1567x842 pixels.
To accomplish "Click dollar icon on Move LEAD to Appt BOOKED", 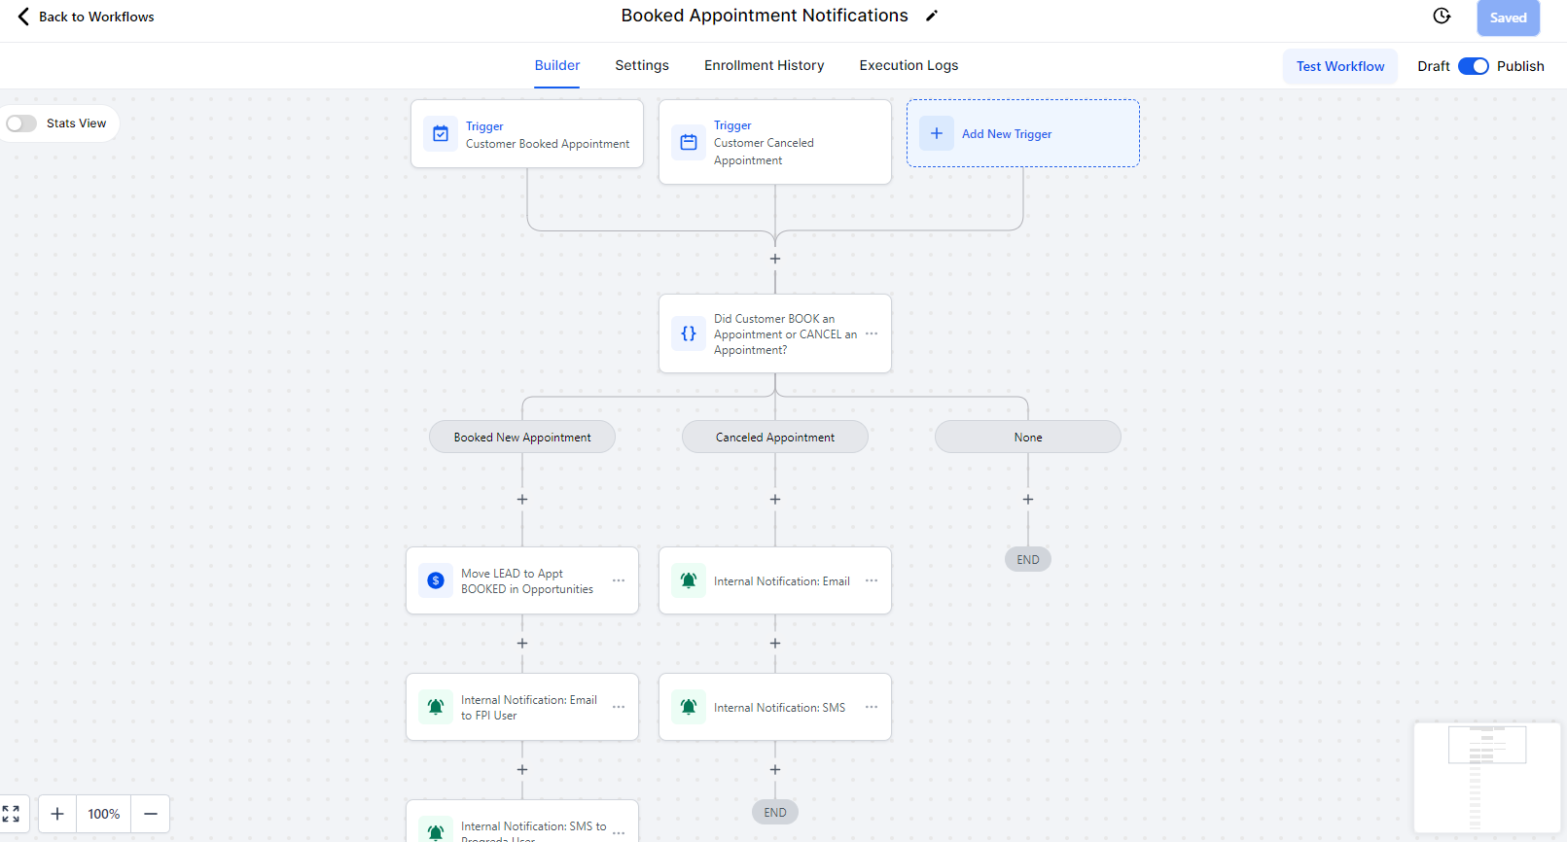I will [x=436, y=580].
